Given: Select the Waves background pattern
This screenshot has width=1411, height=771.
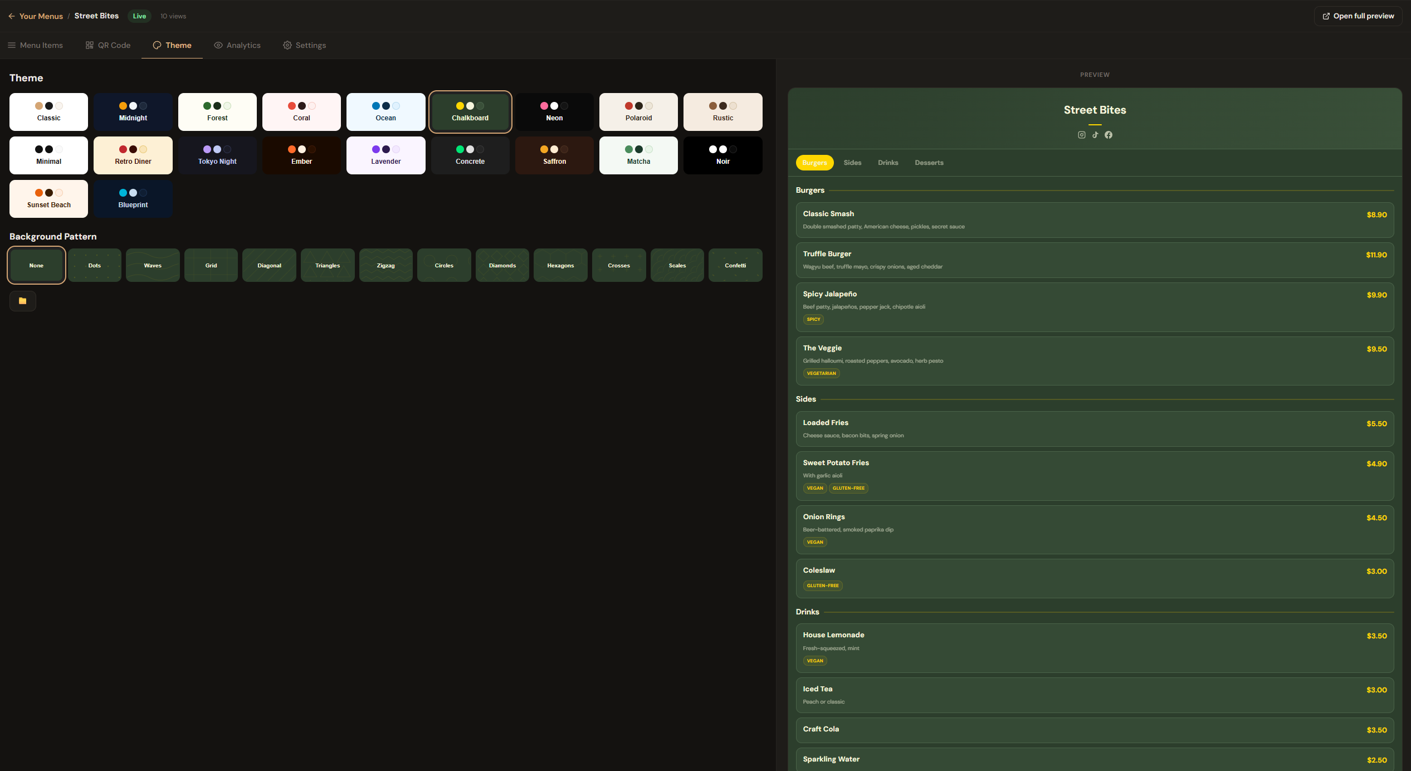Looking at the screenshot, I should tap(153, 265).
